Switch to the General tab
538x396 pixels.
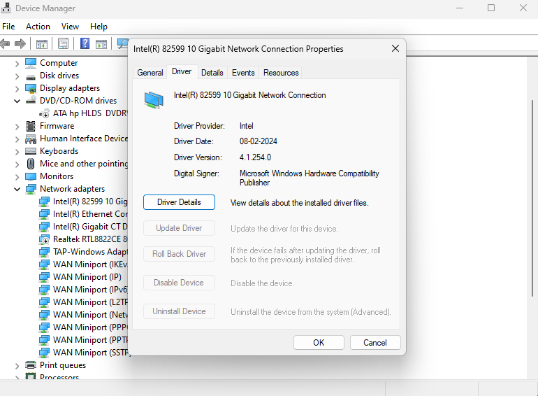(x=150, y=73)
